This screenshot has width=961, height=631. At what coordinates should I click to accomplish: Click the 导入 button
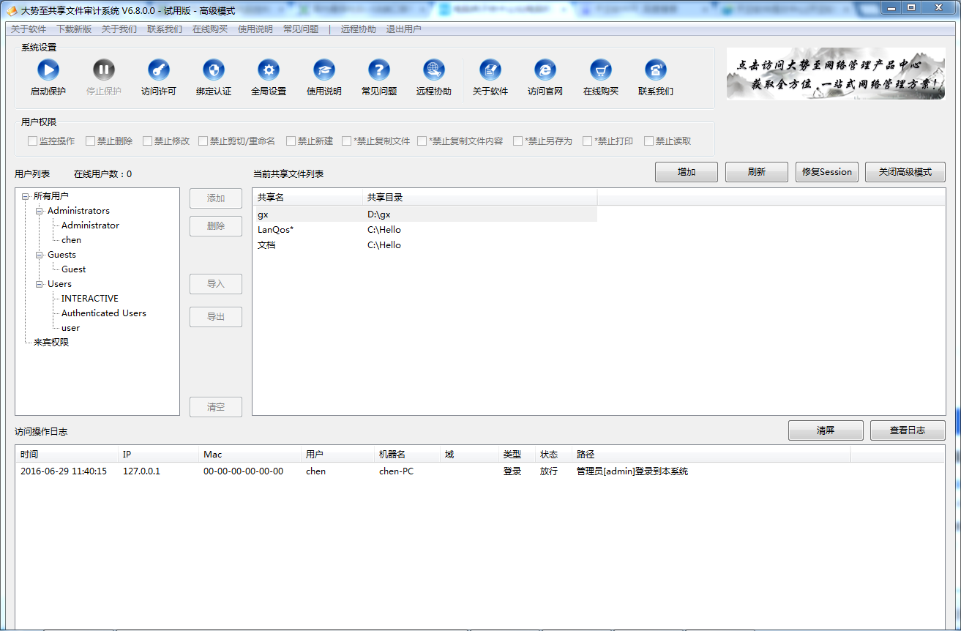[x=216, y=284]
